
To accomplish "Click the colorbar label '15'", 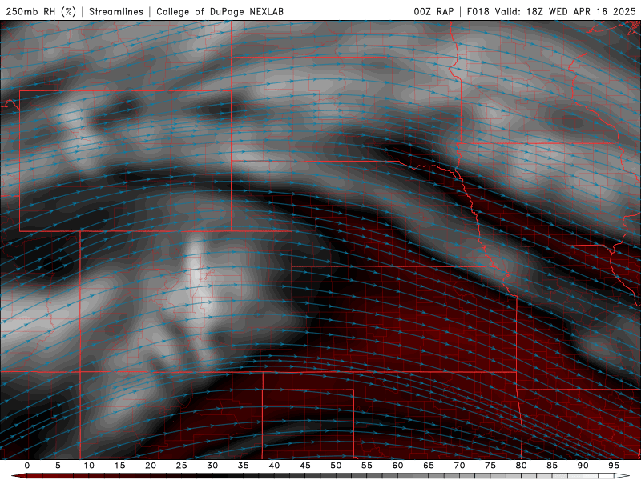I will point(119,466).
